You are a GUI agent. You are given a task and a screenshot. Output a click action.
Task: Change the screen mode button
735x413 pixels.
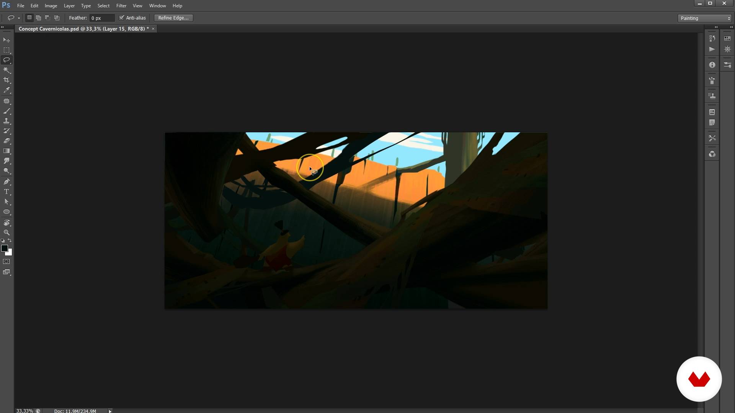(7, 272)
